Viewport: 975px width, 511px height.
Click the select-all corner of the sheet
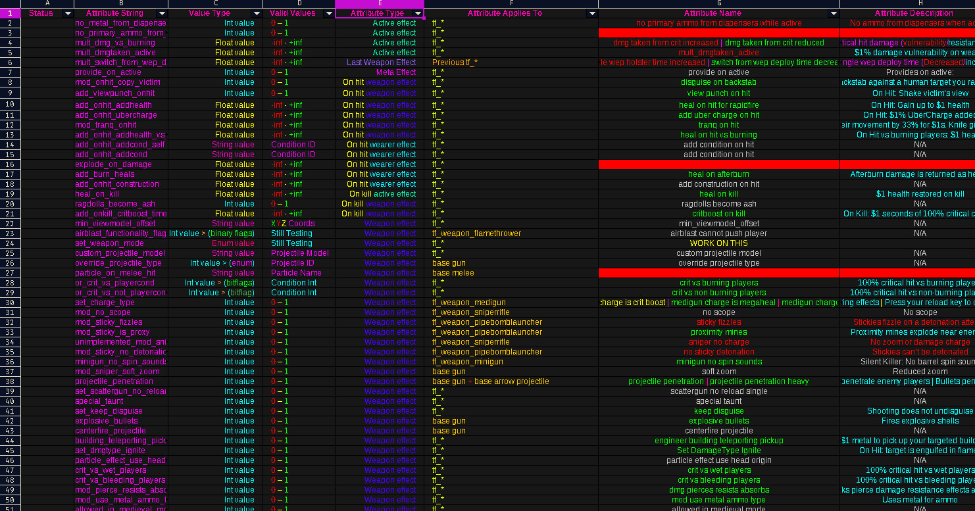(10, 4)
